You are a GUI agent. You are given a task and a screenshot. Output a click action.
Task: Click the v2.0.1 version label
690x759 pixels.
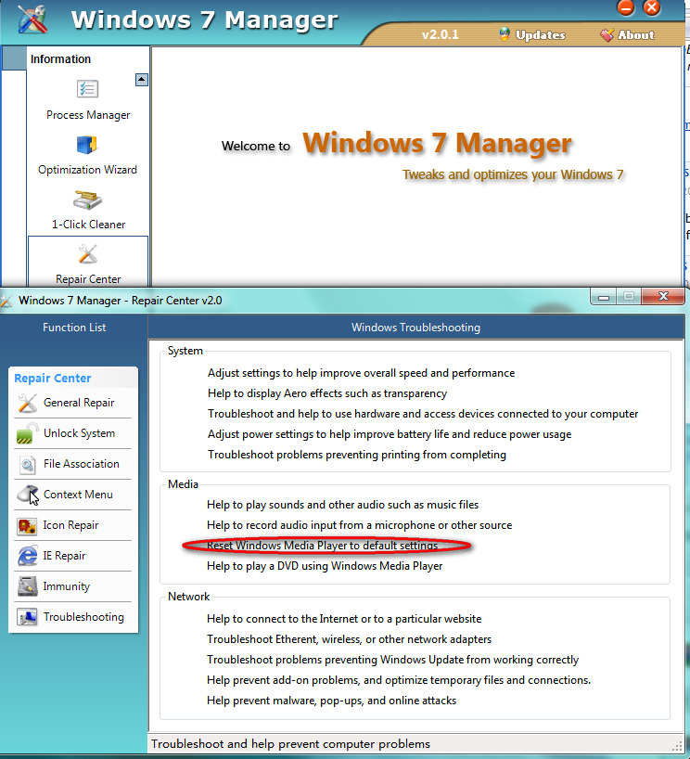point(440,34)
